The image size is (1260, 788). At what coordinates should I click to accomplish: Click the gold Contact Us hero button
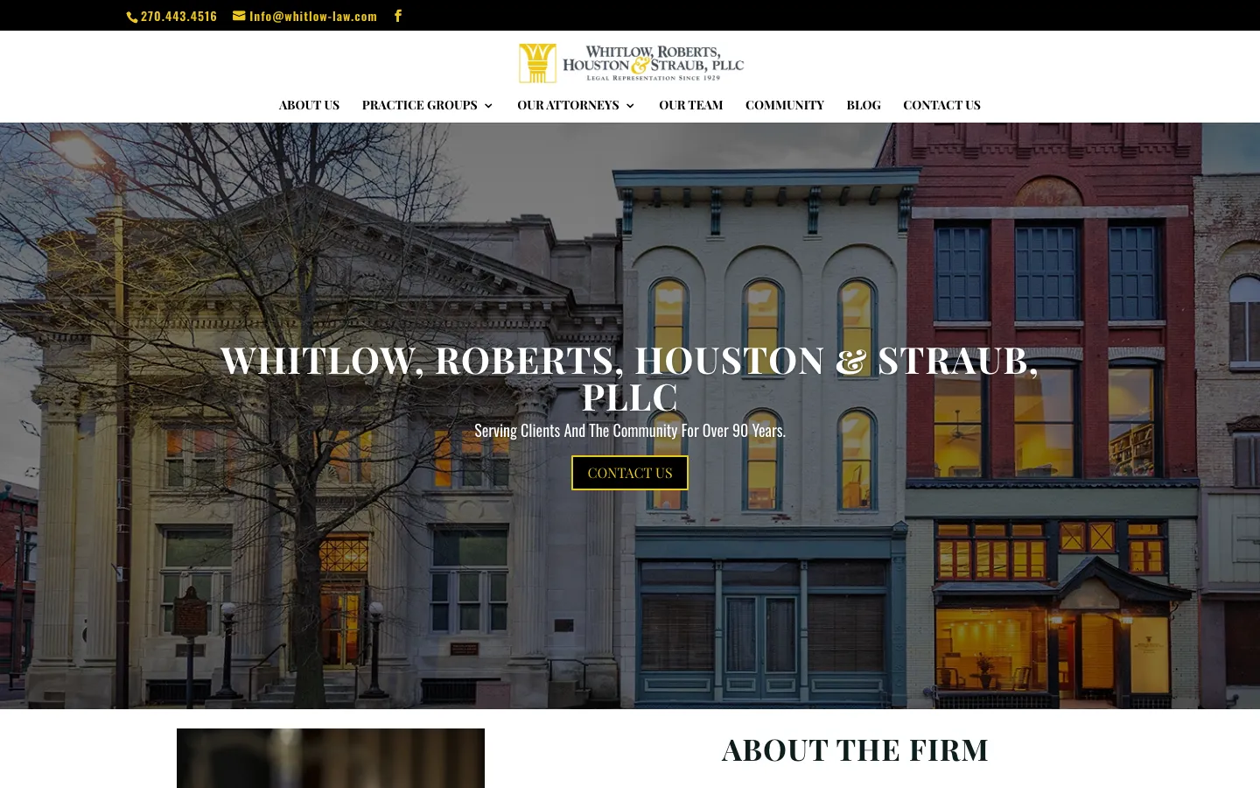click(x=630, y=473)
